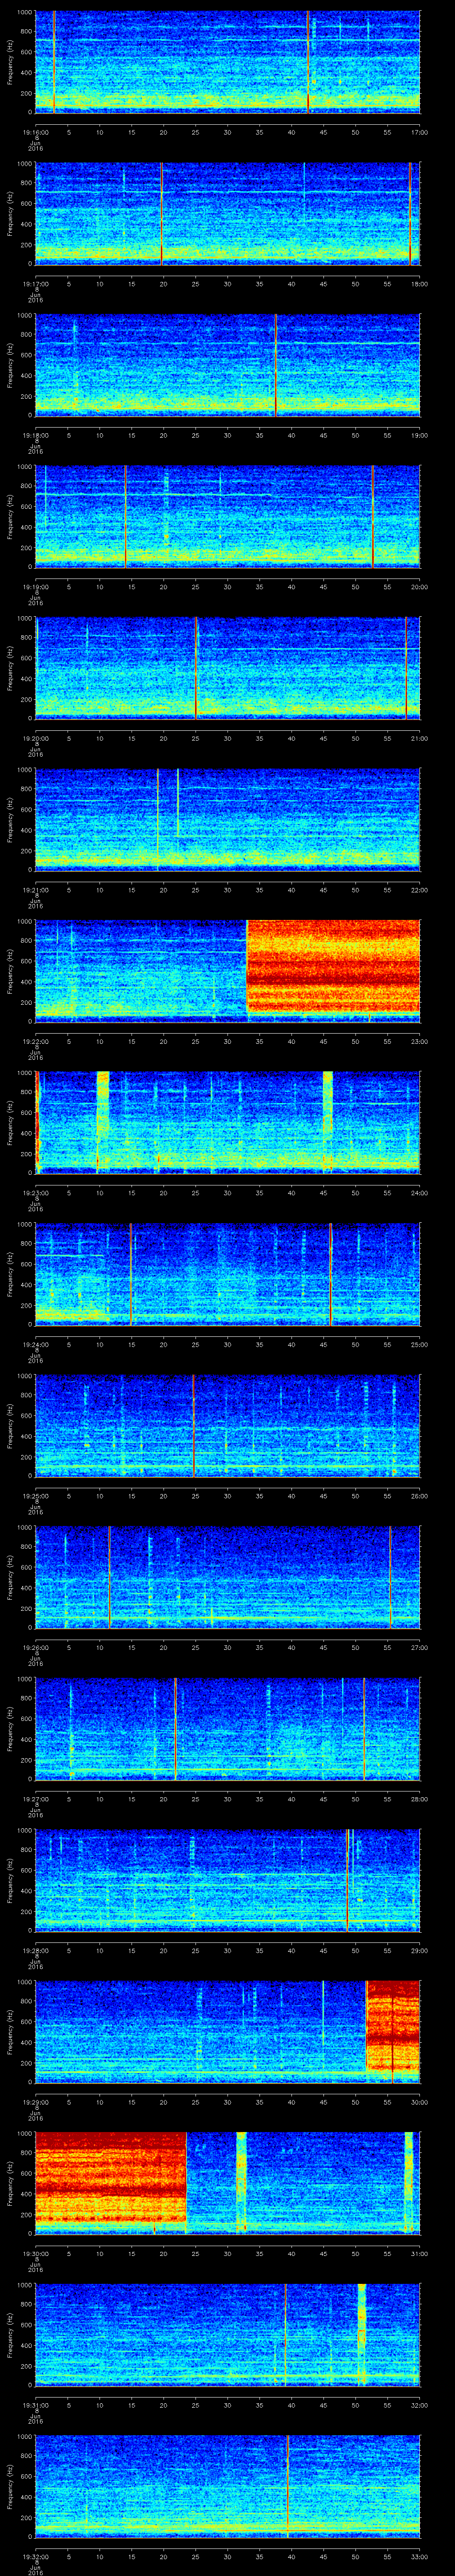This screenshot has width=455, height=2576.
Task: Click the '19:27:00' start time label
Action: coord(36,1799)
